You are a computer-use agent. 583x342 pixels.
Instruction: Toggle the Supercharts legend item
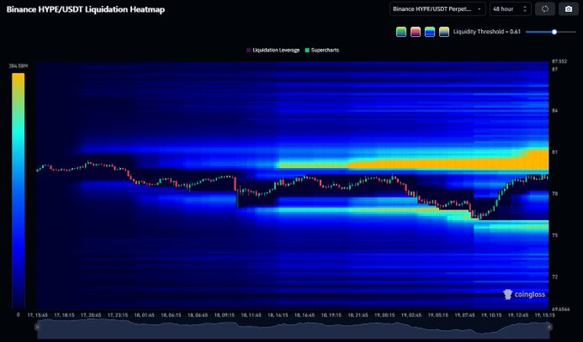(322, 51)
